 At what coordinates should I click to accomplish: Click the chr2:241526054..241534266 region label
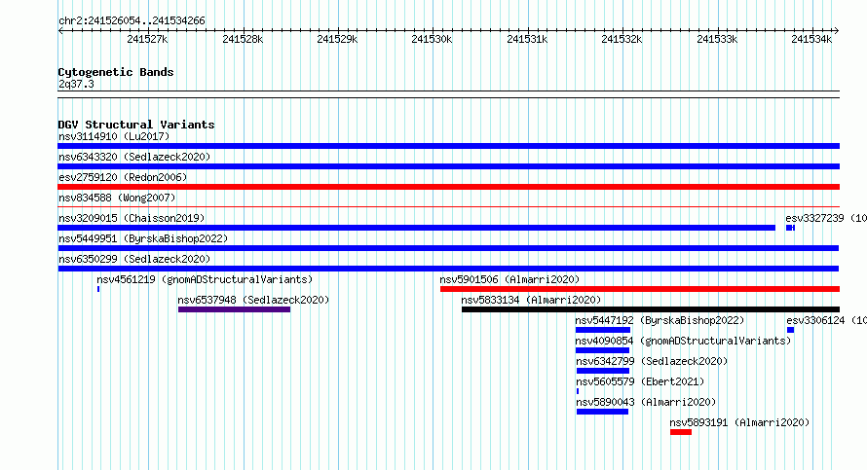click(132, 21)
